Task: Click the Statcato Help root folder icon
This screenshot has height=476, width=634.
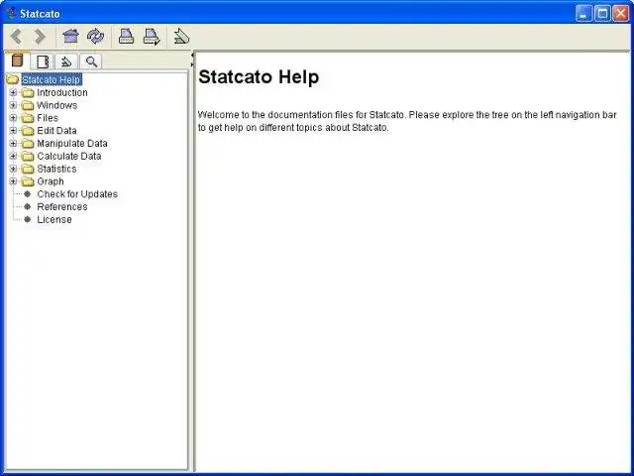Action: pos(13,79)
